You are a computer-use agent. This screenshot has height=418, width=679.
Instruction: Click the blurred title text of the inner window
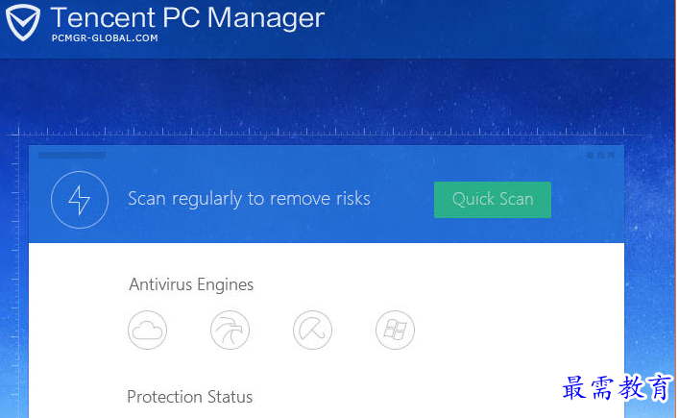[72, 155]
